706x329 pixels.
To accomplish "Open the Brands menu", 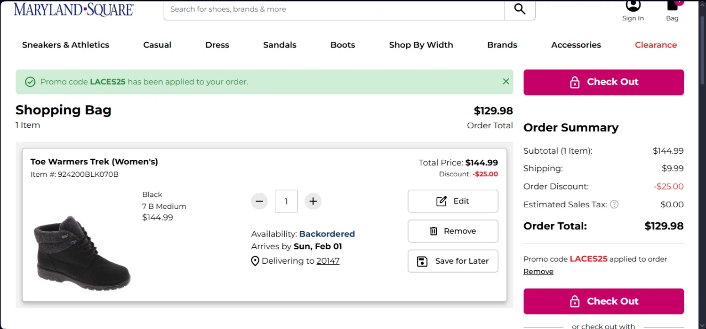I will [x=502, y=45].
